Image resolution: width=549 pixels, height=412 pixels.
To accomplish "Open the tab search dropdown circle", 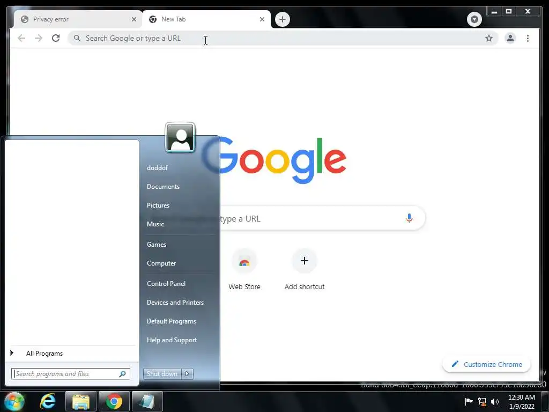I will coord(474,19).
